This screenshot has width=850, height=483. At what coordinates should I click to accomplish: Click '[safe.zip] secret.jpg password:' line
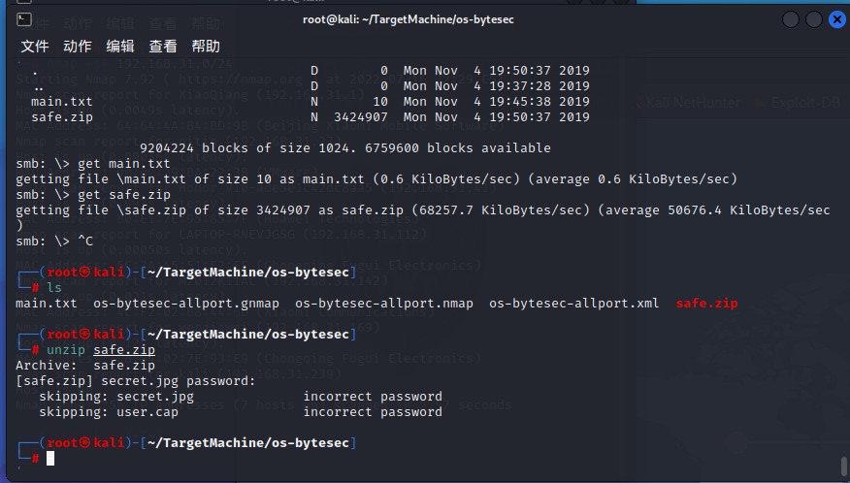point(136,381)
